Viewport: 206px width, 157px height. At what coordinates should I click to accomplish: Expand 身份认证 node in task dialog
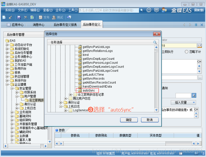61,102
